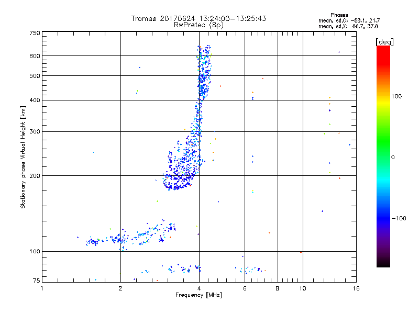Viewport: 419px width, 314px height.
Task: Click the colorbar label '0'
Action: tap(393, 158)
